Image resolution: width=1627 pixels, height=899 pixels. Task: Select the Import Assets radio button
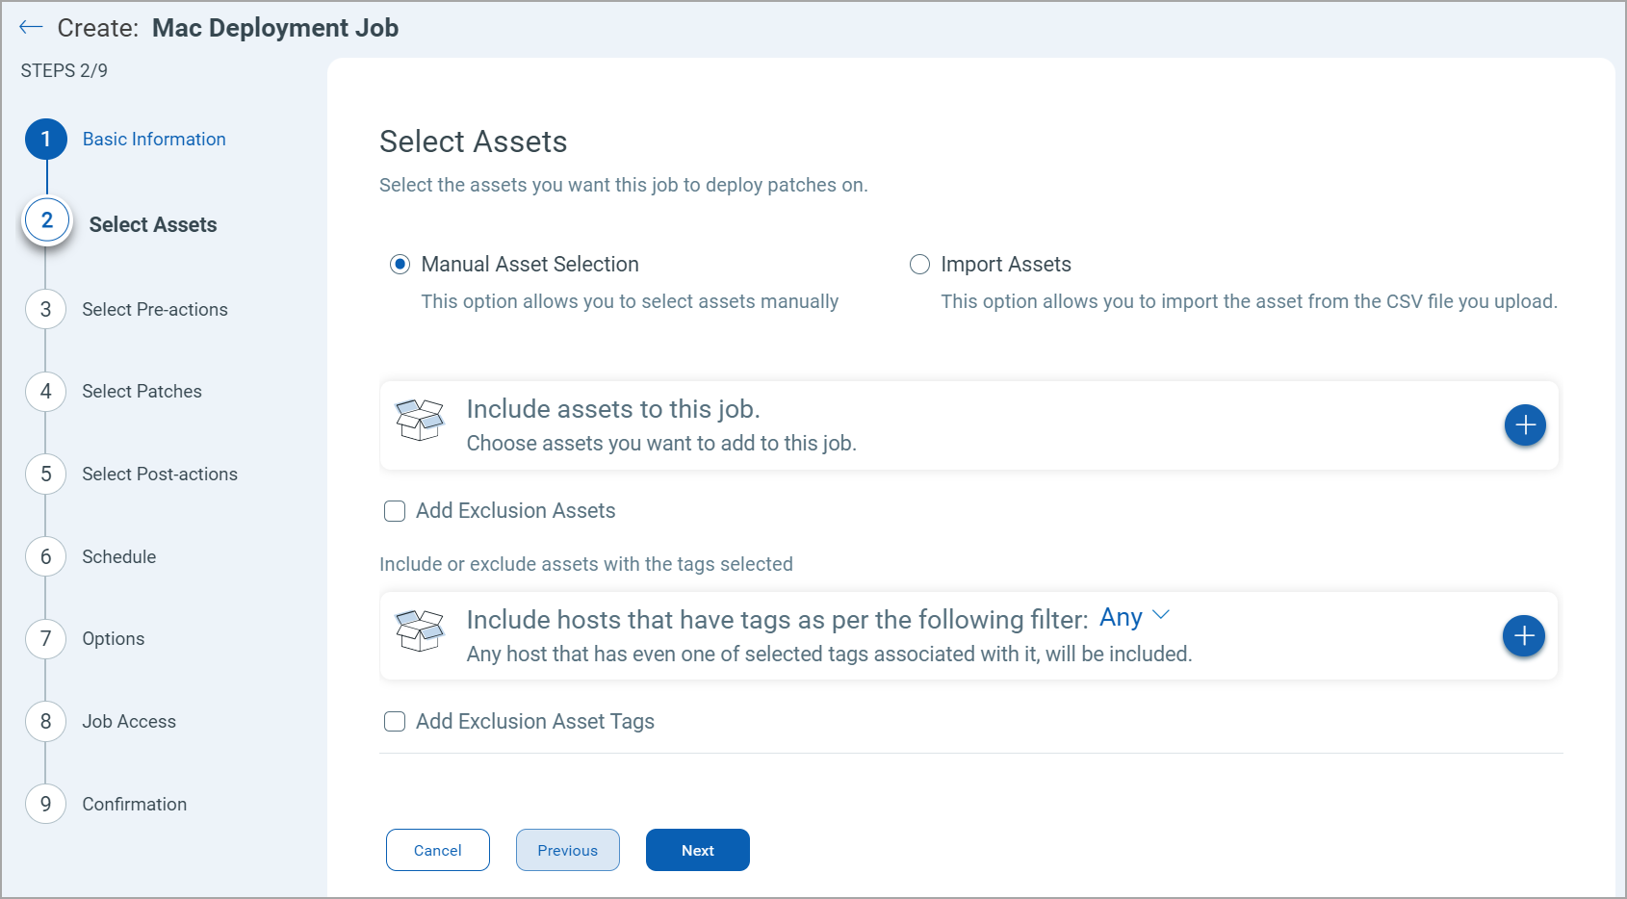click(919, 264)
